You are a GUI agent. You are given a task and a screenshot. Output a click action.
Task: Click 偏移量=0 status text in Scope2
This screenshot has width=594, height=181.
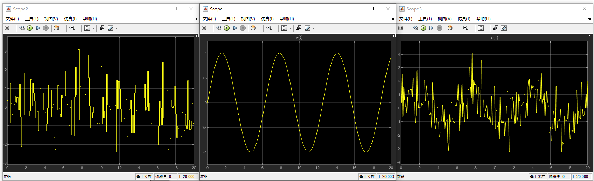point(163,176)
